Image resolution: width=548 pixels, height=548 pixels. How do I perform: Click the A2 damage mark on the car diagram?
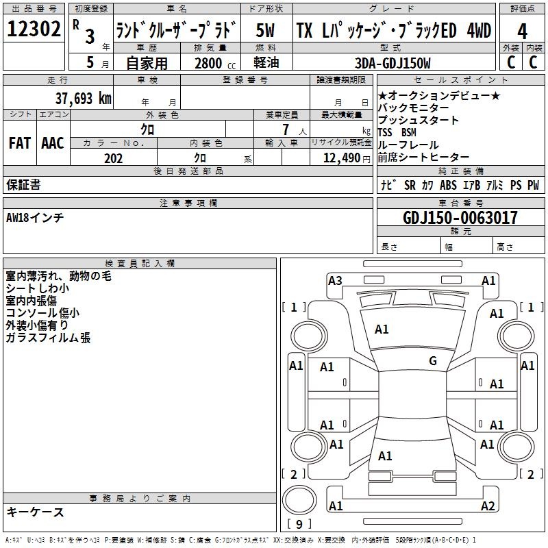pos(488,506)
